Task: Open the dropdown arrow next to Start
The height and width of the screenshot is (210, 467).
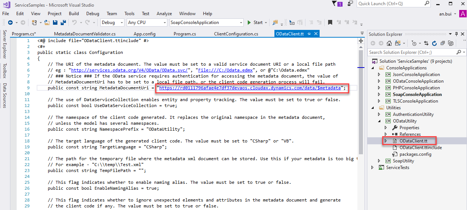Action: tap(266, 23)
